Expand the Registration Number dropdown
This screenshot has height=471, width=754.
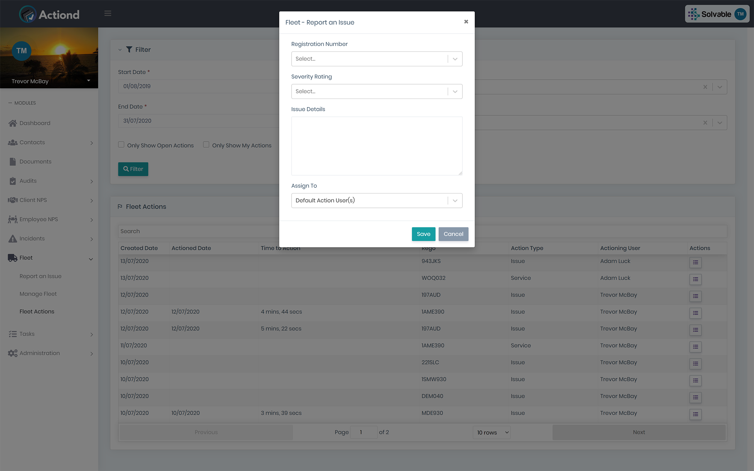pos(455,59)
